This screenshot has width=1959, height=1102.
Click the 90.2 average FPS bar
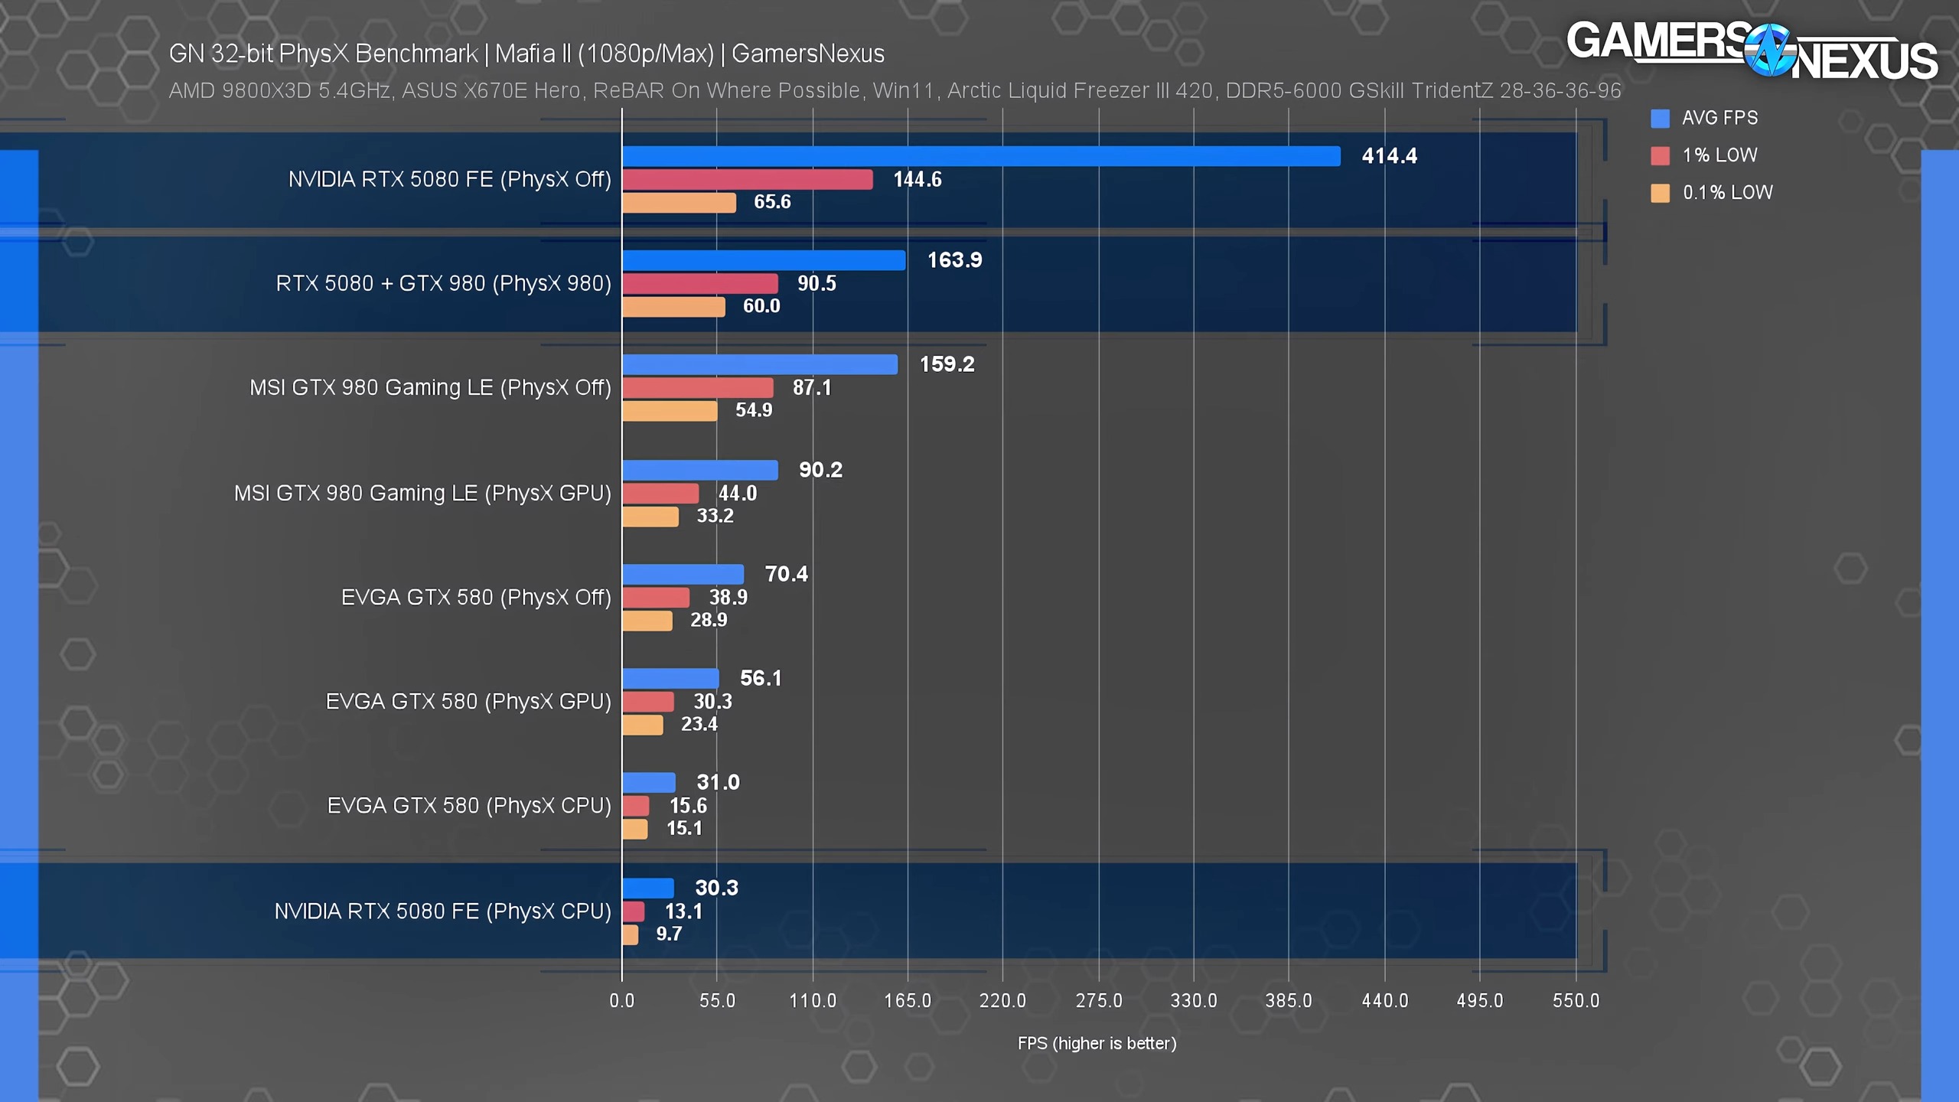700,470
